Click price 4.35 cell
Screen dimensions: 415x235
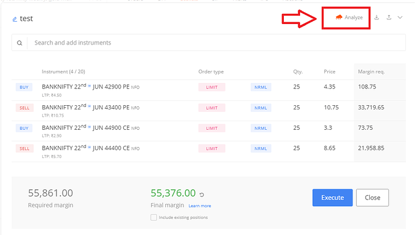click(x=330, y=87)
